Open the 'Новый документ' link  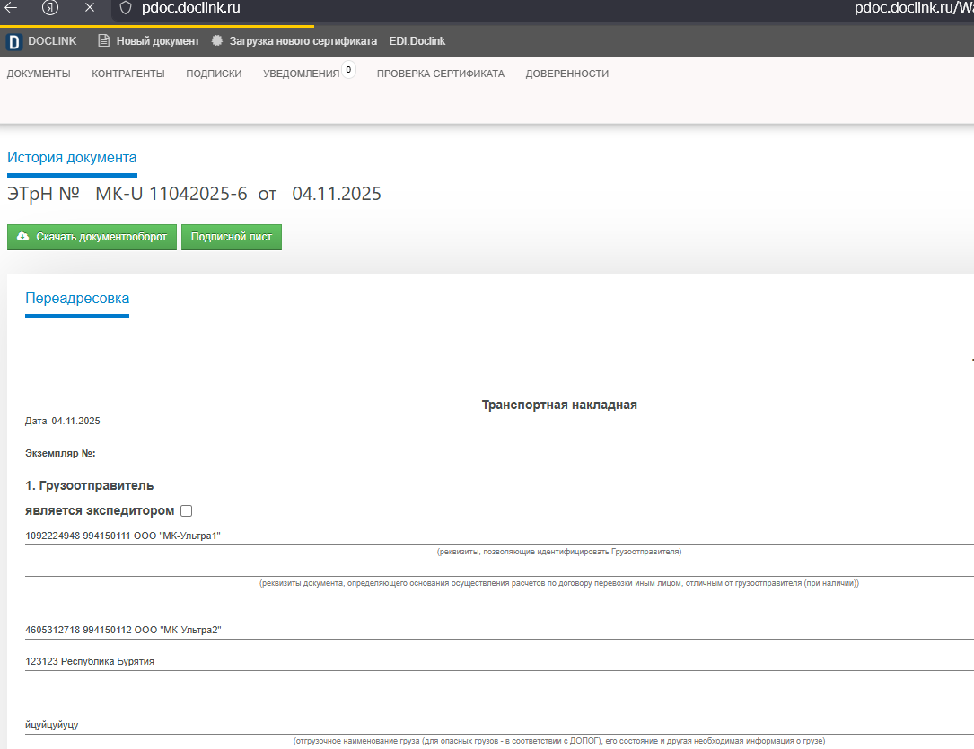click(158, 41)
